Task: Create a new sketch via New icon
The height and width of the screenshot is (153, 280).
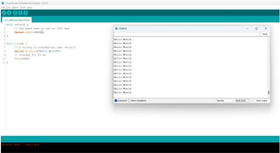Action: 15,13
